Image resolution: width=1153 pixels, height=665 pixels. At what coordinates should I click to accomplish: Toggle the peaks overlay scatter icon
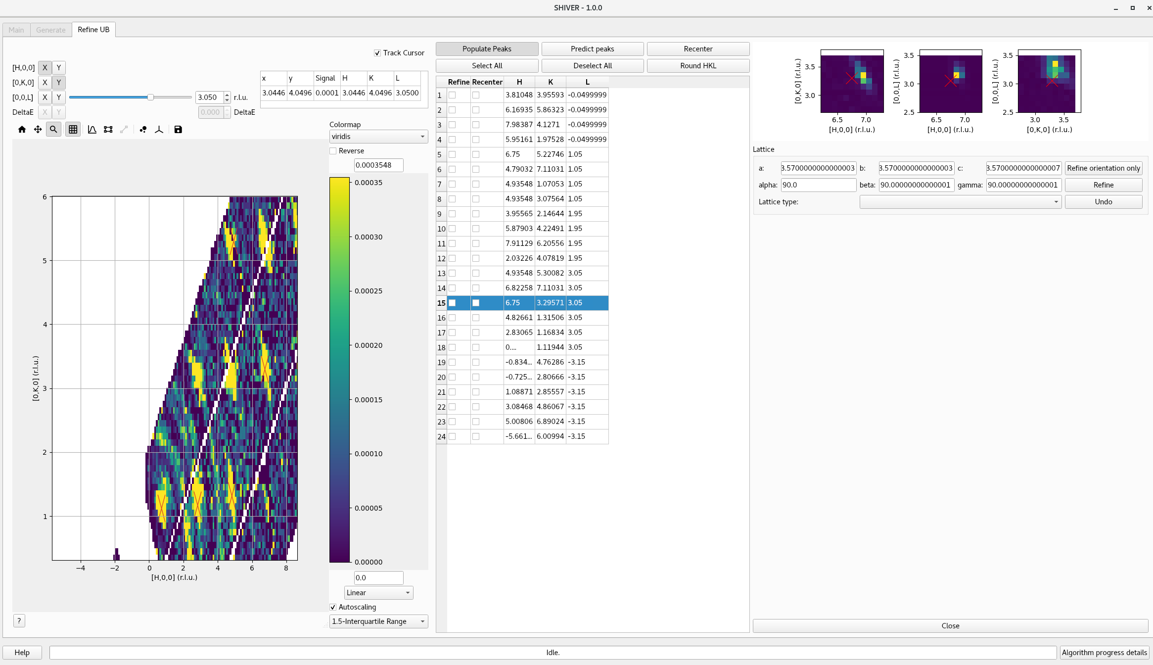143,129
